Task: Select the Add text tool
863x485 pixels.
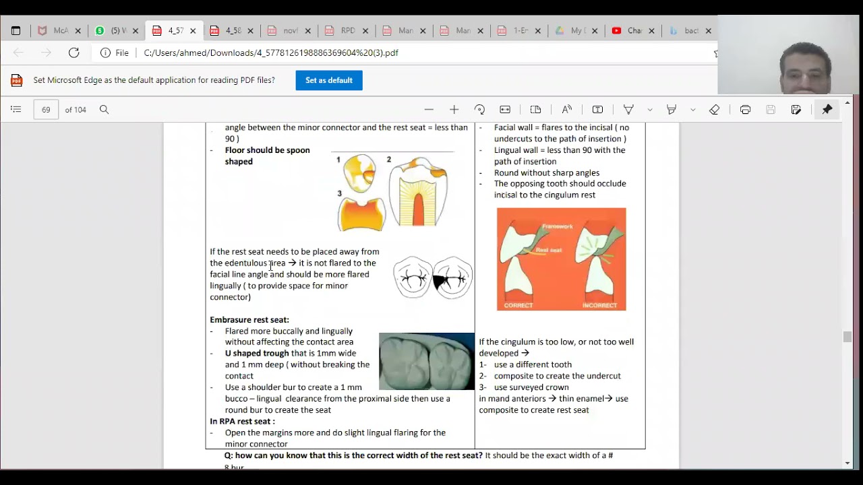Action: tap(597, 110)
